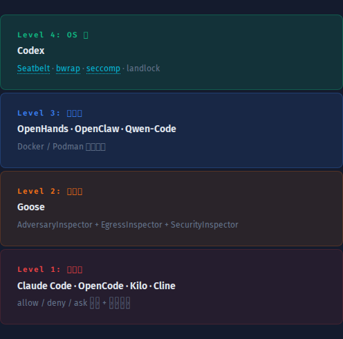Click SecurityInspector text

pos(205,225)
